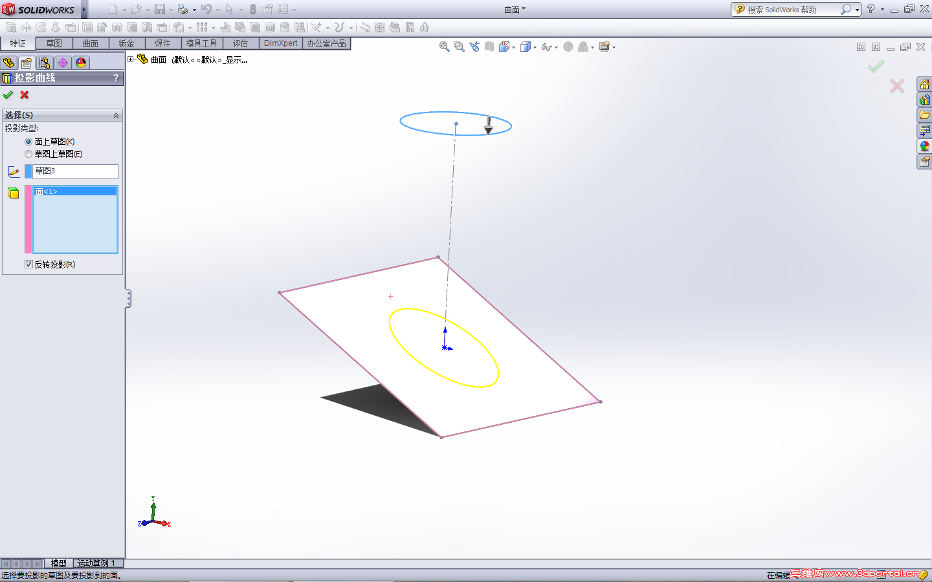932x582 pixels.
Task: Click New document icon
Action: point(113,9)
